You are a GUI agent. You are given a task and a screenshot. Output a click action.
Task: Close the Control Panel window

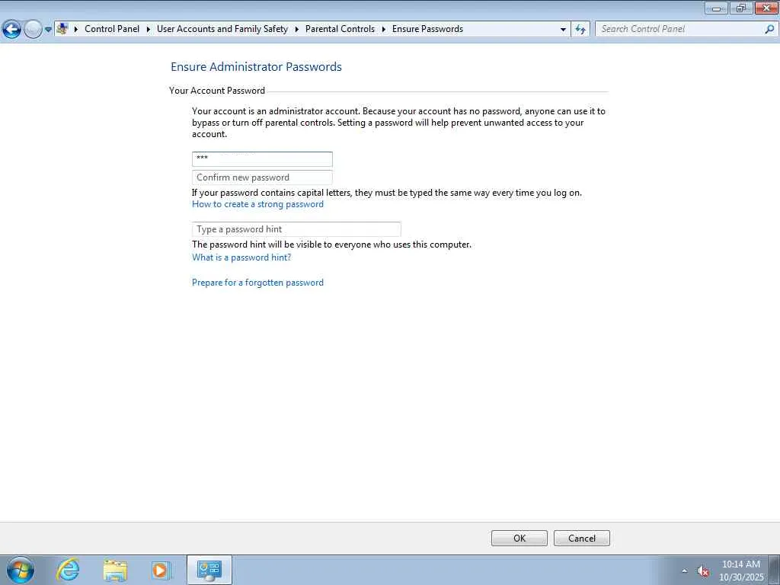point(766,8)
